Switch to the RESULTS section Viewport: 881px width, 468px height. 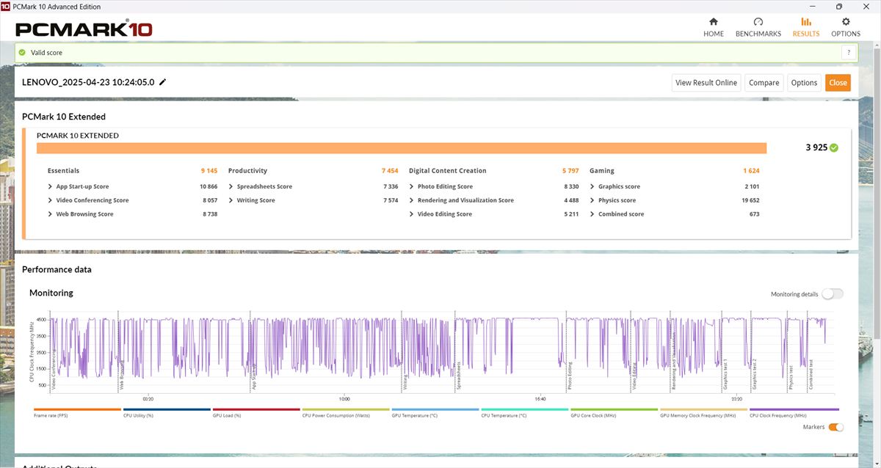(806, 27)
